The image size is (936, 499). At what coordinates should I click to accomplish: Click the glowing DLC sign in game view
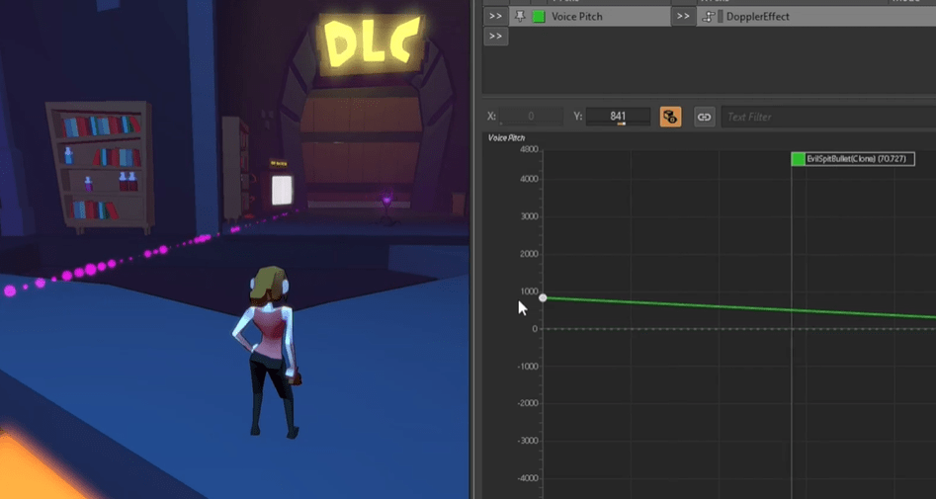click(371, 42)
